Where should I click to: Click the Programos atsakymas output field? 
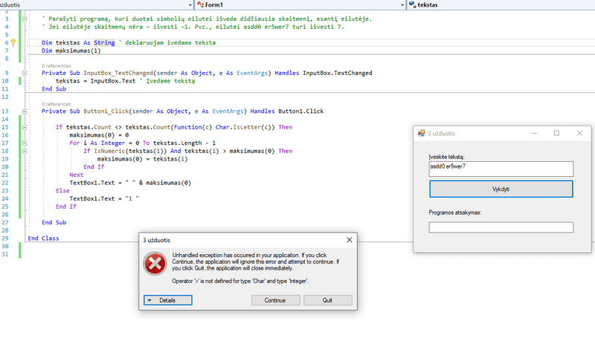[501, 227]
